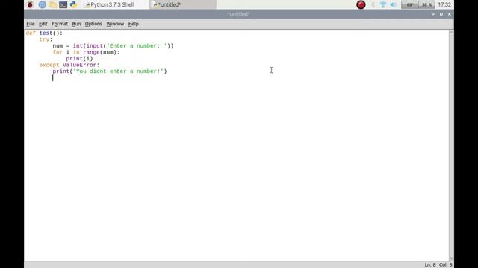Launch the web browser globe icon
This screenshot has width=478, height=268.
click(43, 5)
